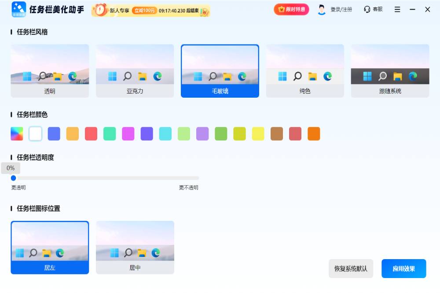Click the taskbar transparency slider handle
The image size is (440, 293).
pyautogui.click(x=13, y=178)
